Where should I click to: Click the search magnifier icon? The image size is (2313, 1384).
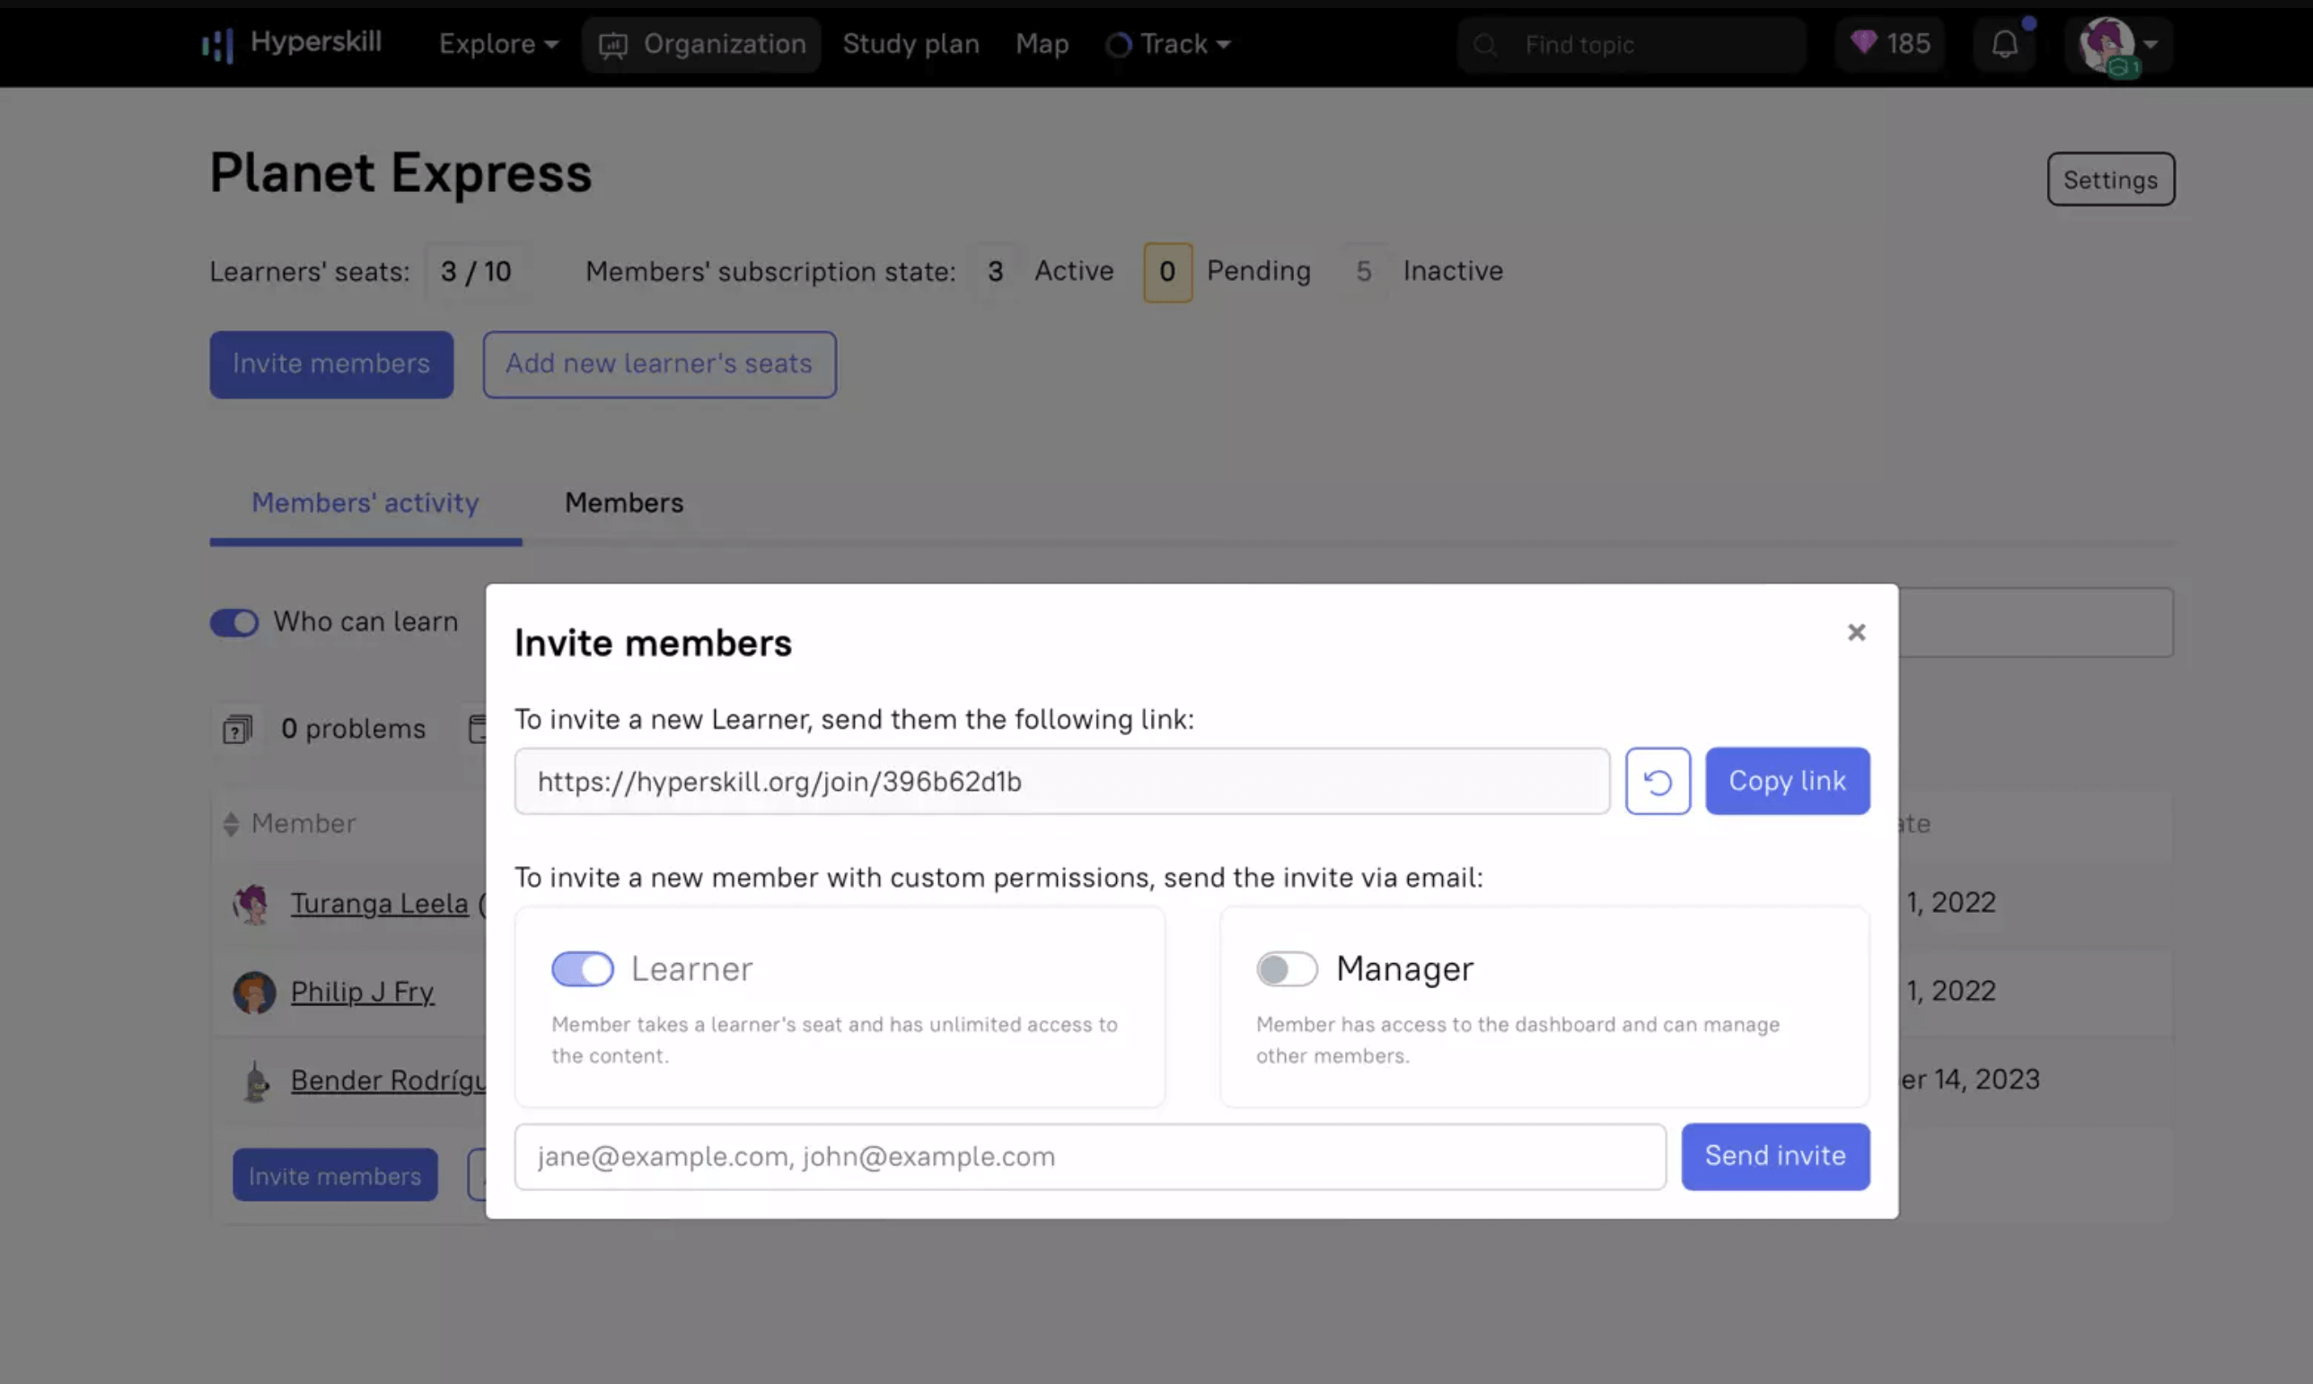(x=1485, y=45)
